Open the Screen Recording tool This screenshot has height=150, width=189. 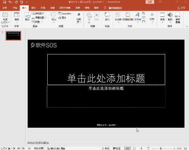coord(178,18)
